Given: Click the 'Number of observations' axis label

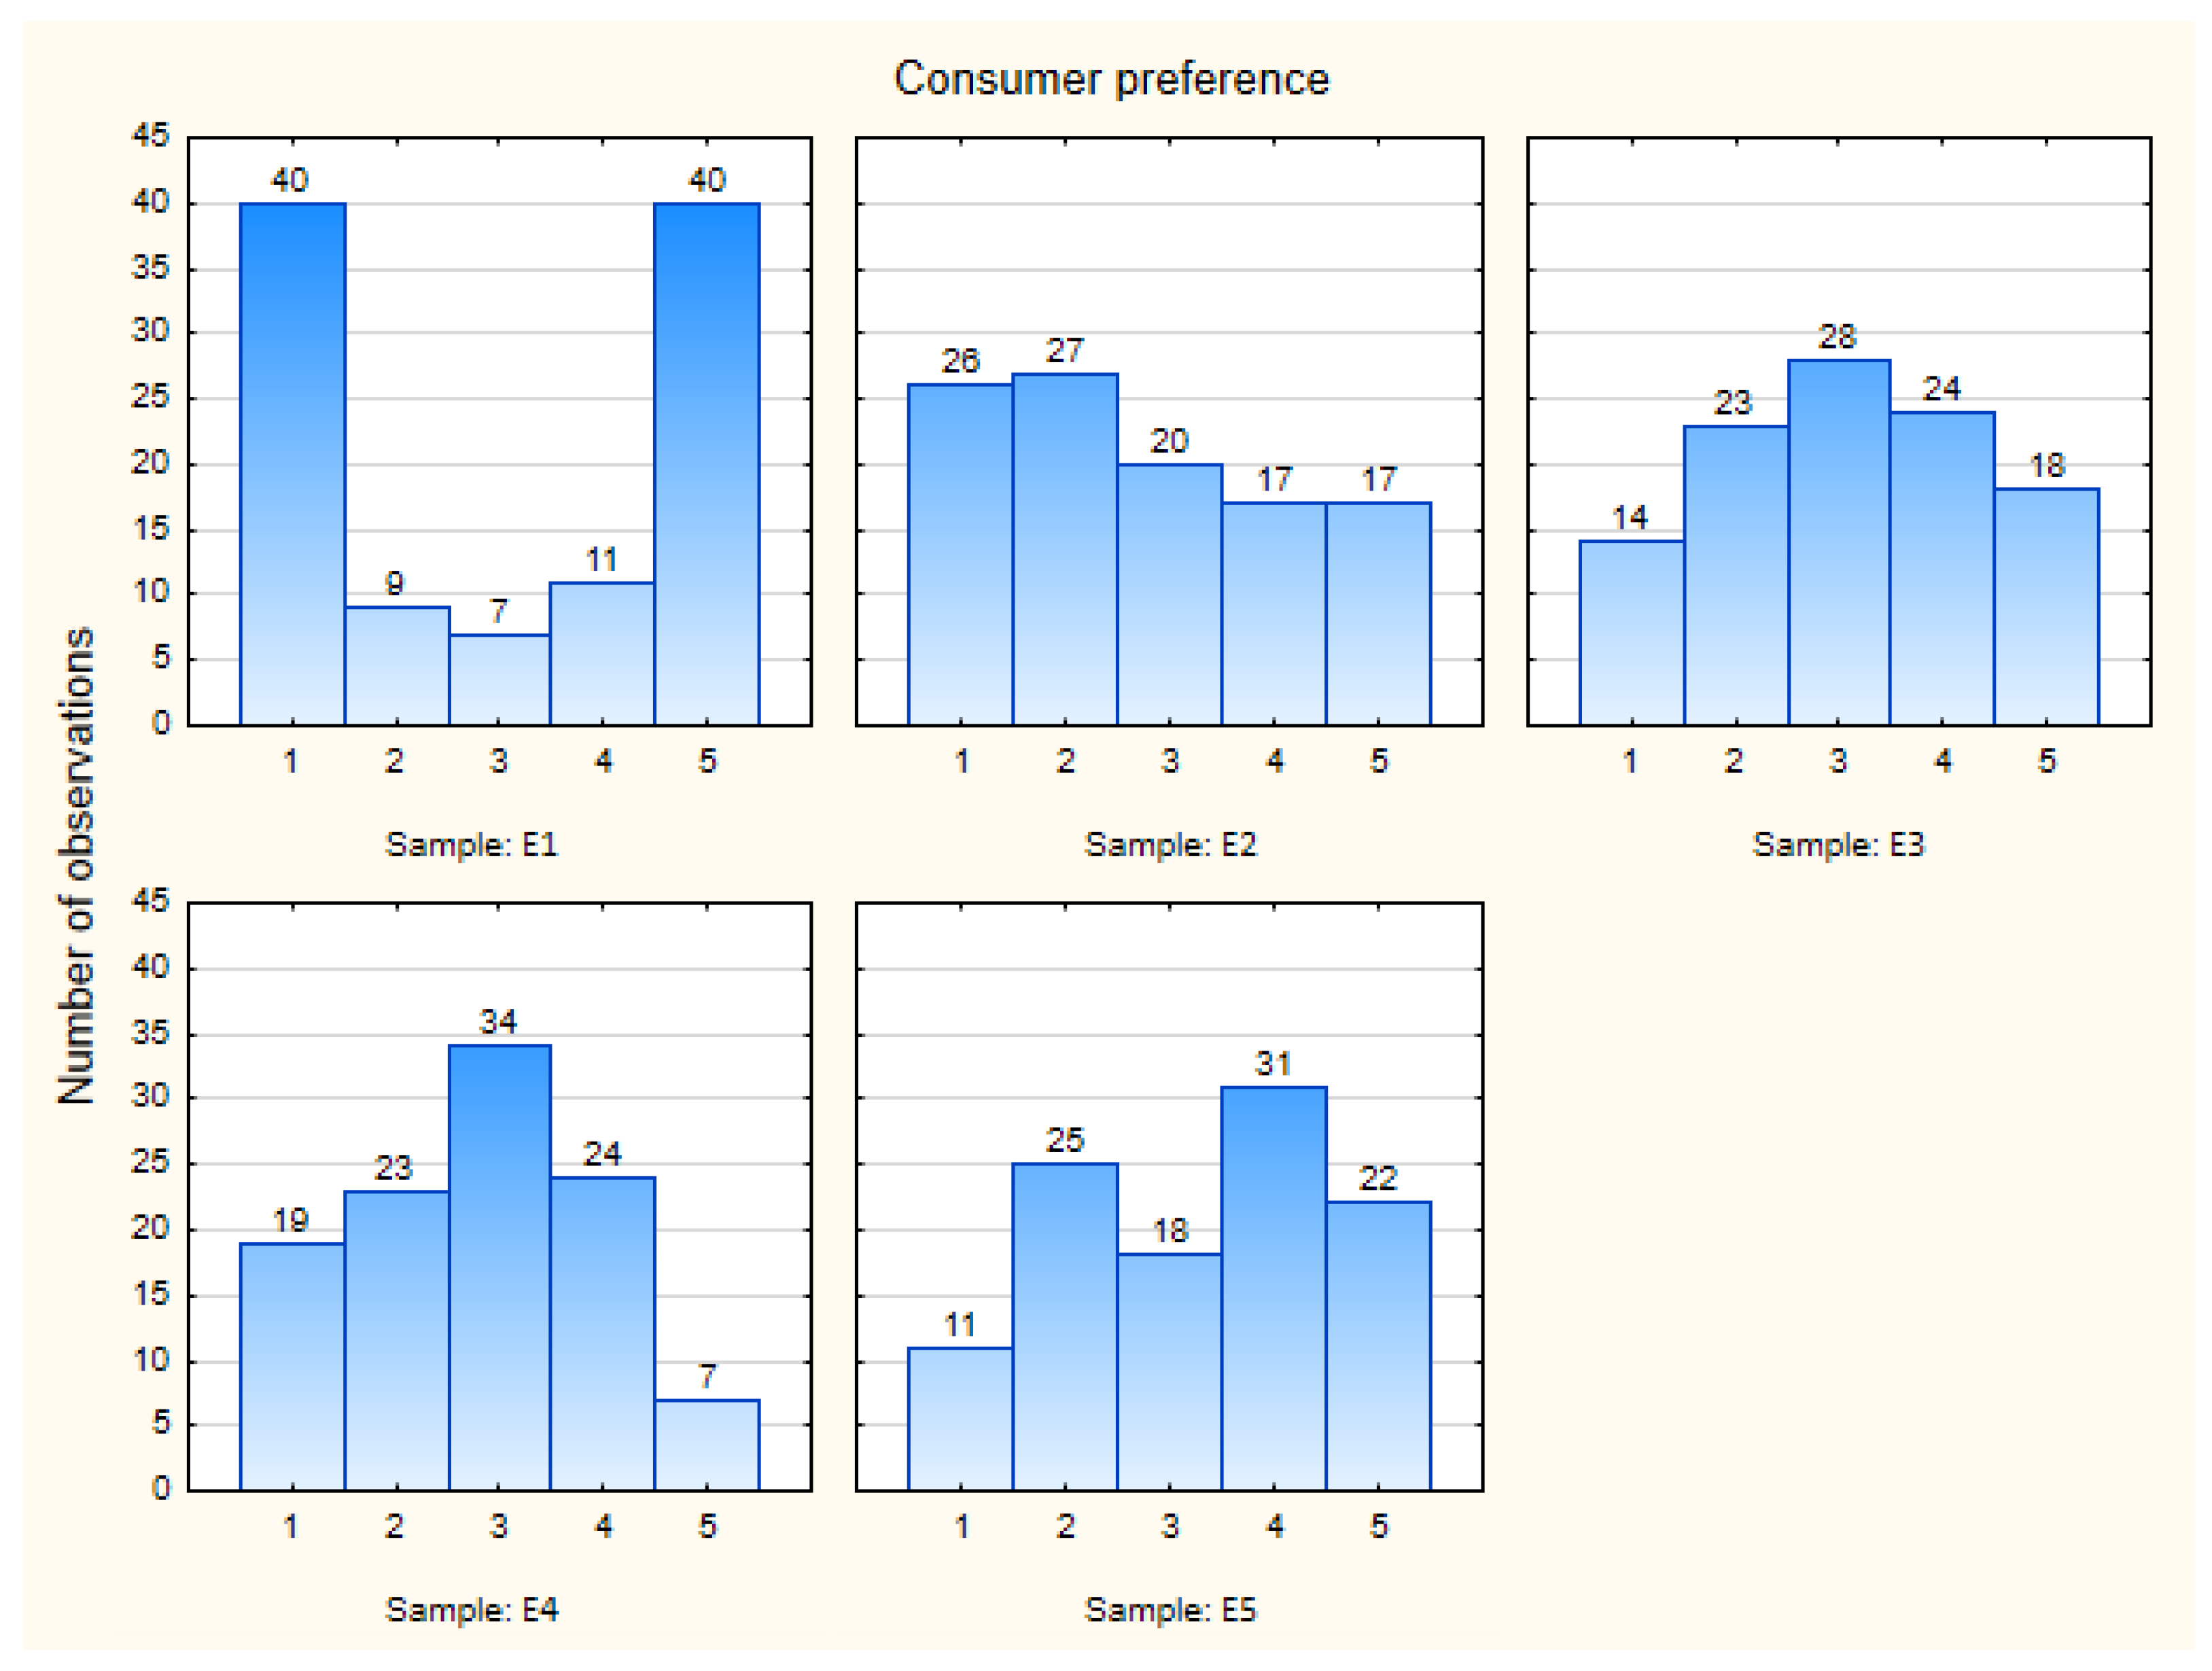Looking at the screenshot, I should click(x=76, y=865).
